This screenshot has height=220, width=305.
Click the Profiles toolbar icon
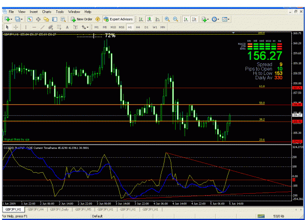pyautogui.click(x=18, y=19)
